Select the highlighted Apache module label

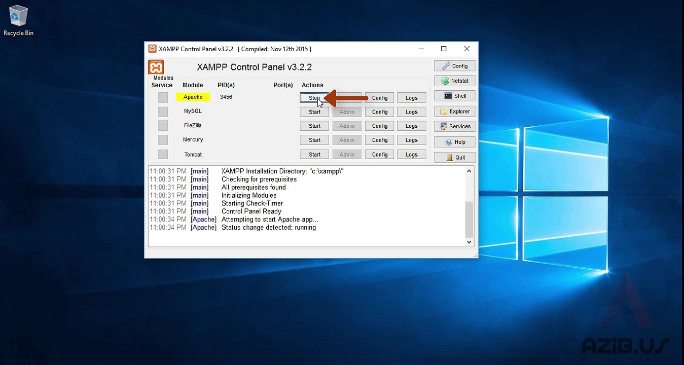[x=193, y=97]
